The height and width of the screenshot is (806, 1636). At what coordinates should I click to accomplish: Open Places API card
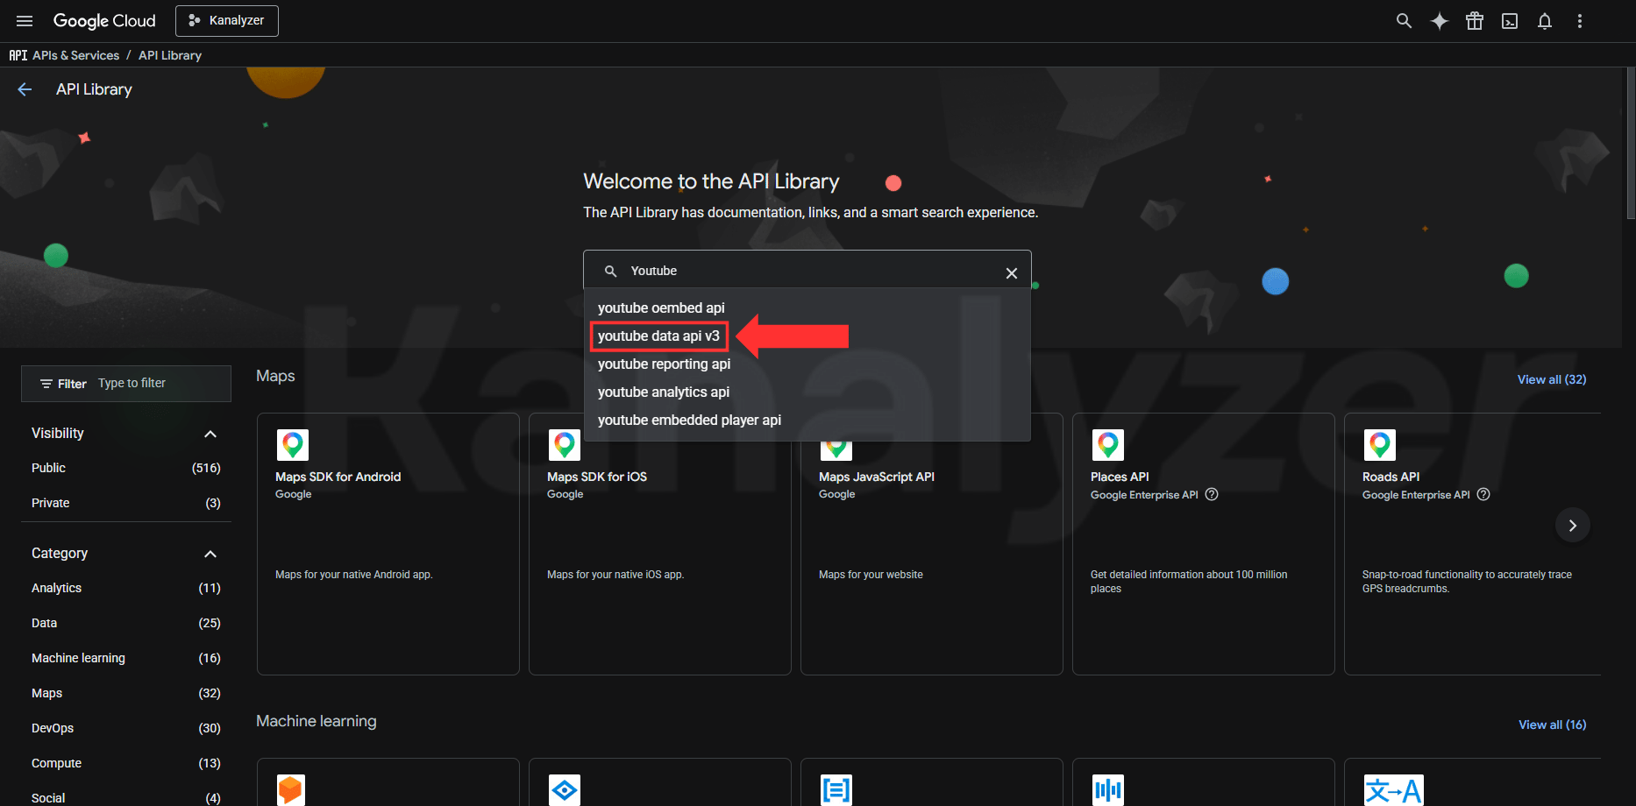point(1204,544)
